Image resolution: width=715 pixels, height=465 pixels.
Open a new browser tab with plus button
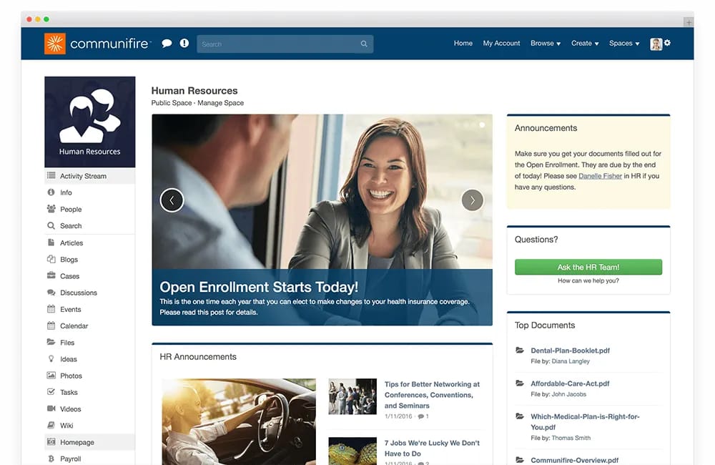tap(688, 22)
